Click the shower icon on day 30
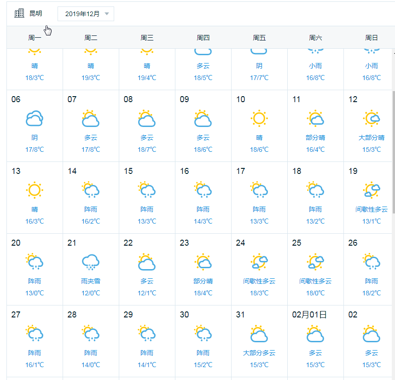The height and width of the screenshot is (380, 395). tap(203, 333)
